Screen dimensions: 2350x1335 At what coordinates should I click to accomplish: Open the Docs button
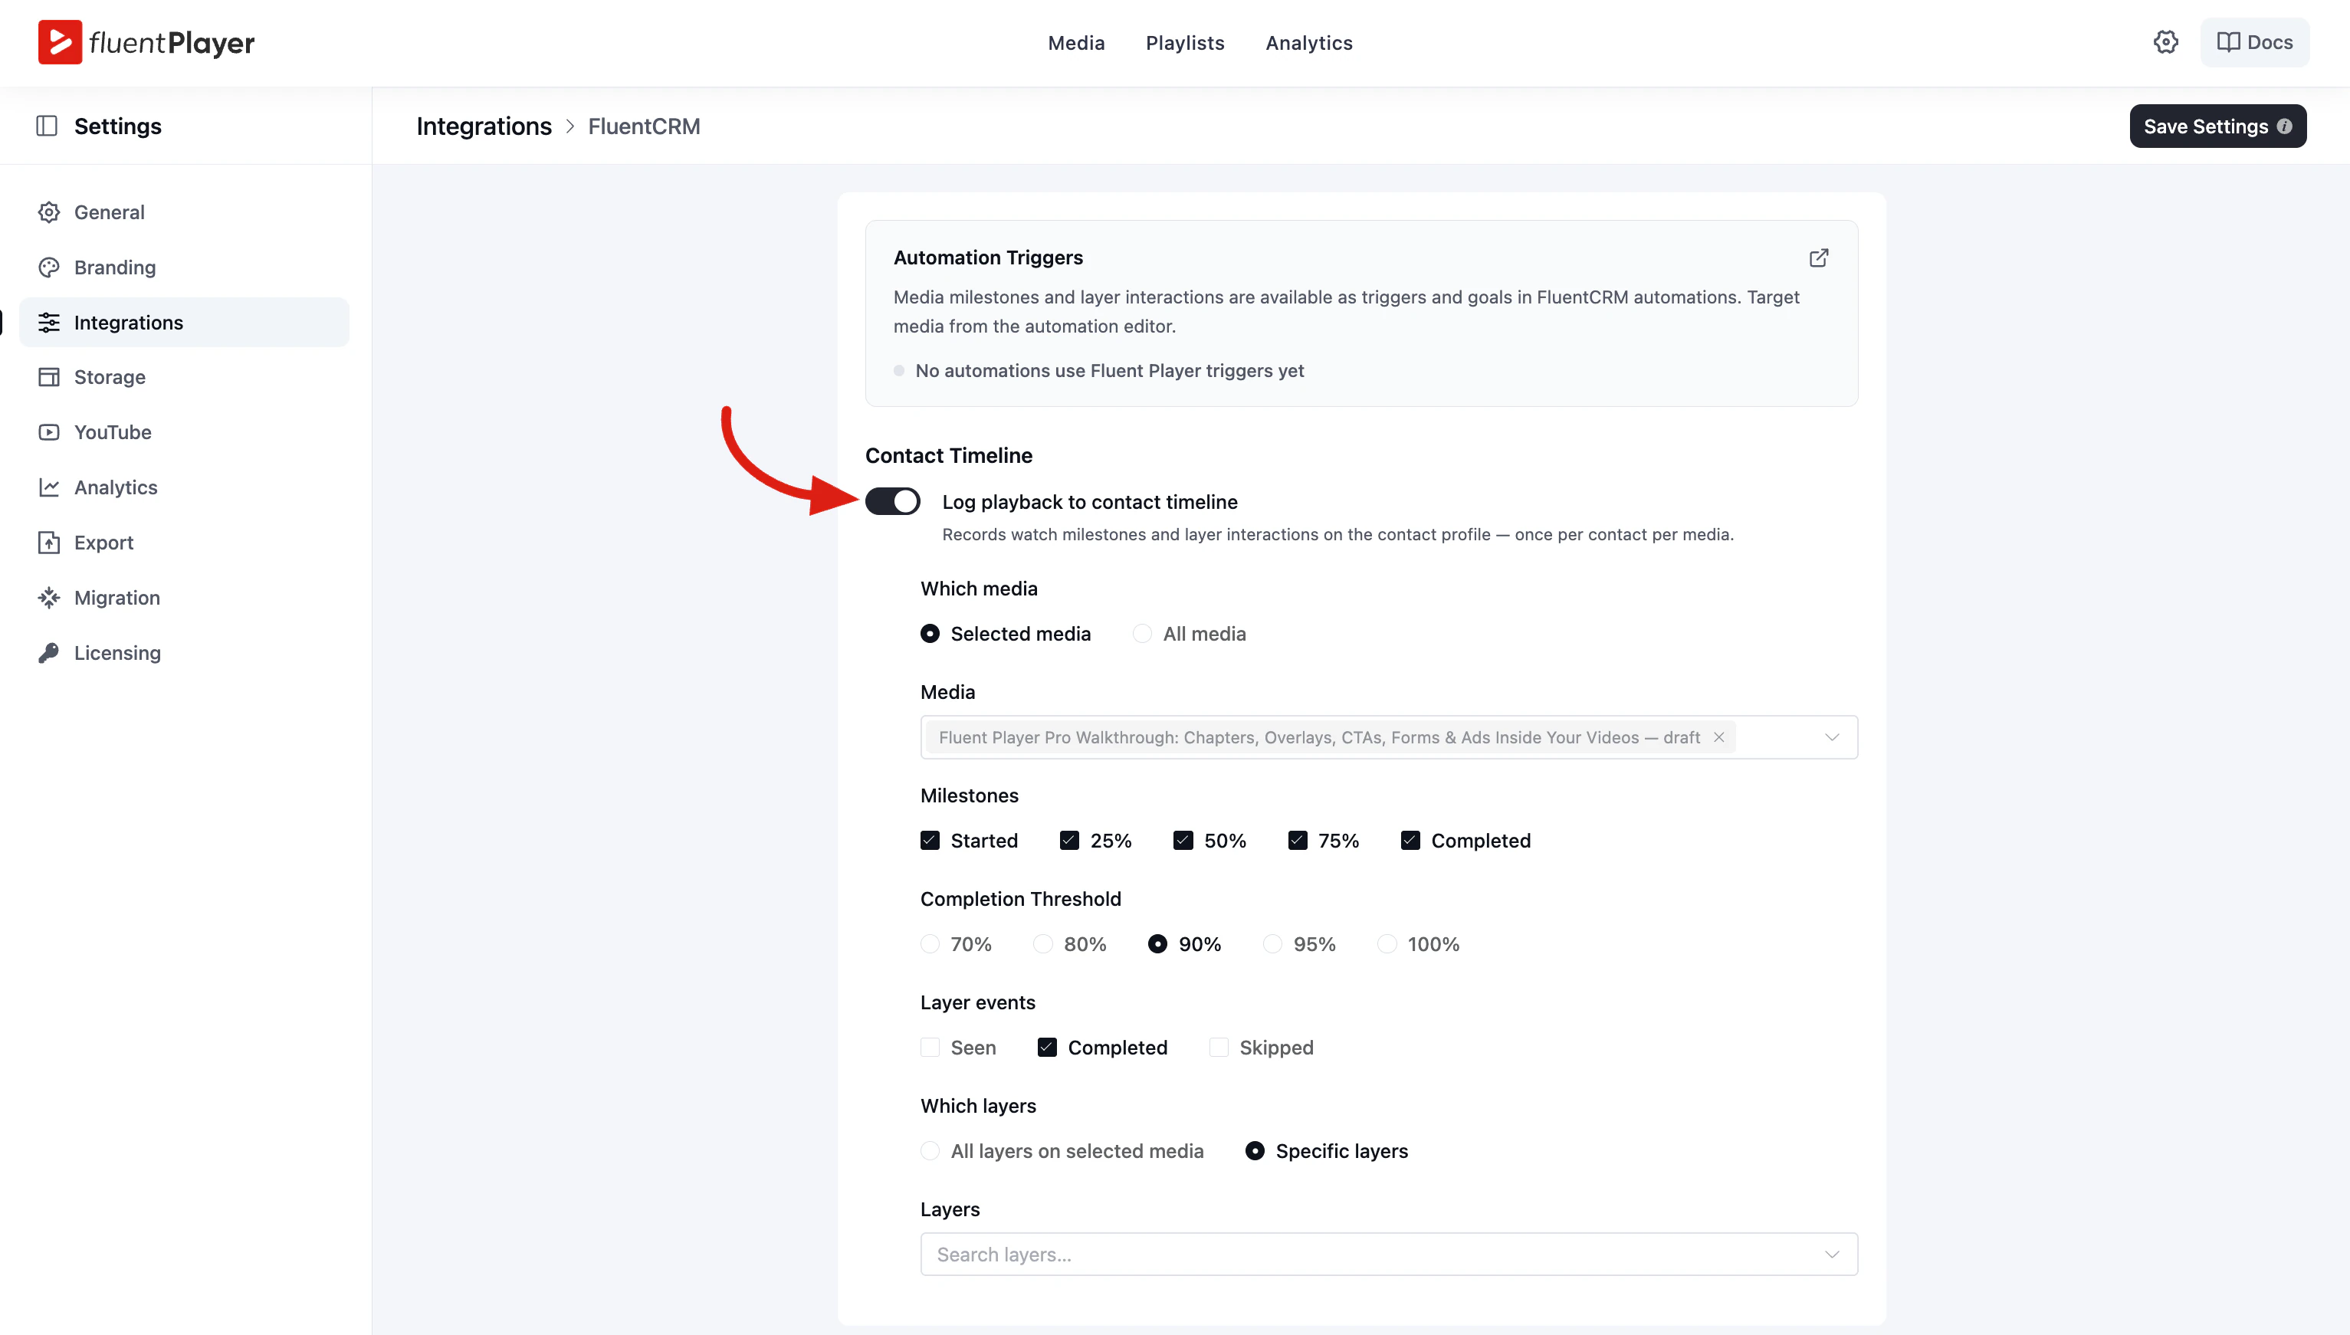2255,42
